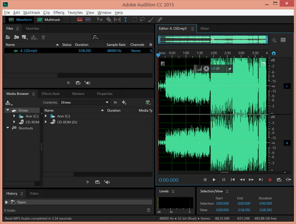
Task: Select Open history entry
Action: (78, 202)
